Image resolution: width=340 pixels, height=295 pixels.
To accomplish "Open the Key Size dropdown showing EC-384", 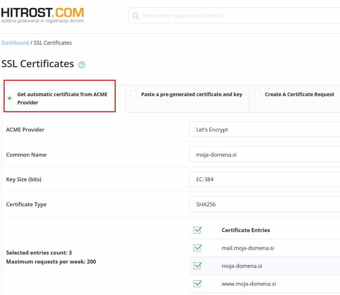I will pos(264,179).
